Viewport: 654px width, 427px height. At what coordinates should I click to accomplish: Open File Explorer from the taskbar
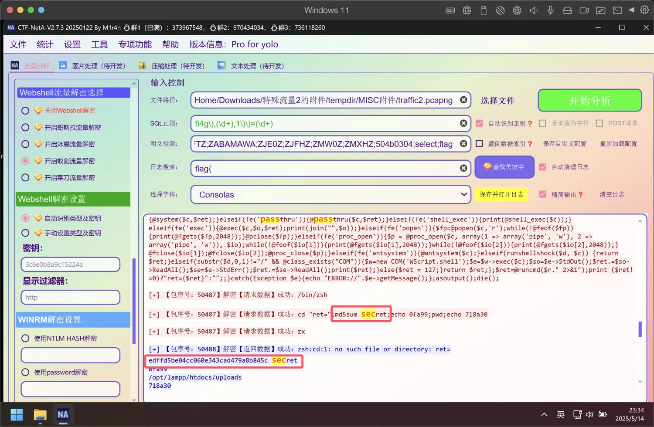point(40,414)
